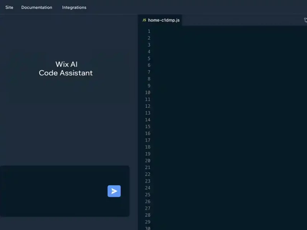
Task: Select line number 5 in the gutter
Action: pyautogui.click(x=149, y=59)
